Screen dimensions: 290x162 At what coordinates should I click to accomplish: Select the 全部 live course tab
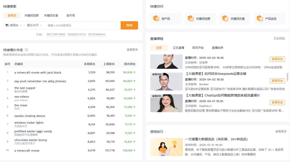(159, 48)
